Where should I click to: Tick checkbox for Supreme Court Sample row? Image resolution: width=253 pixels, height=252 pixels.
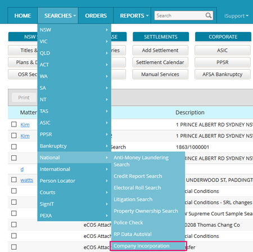(x=14, y=214)
